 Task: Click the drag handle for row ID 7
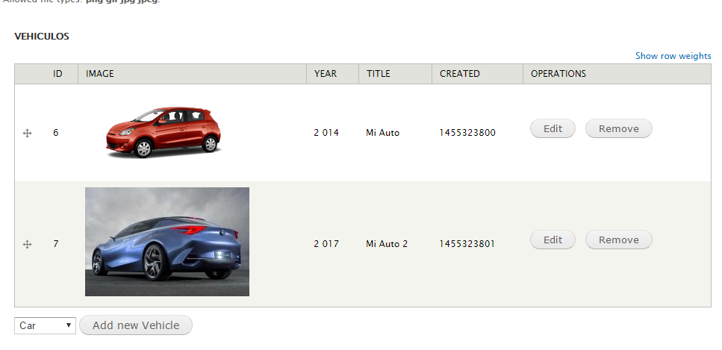tap(28, 244)
